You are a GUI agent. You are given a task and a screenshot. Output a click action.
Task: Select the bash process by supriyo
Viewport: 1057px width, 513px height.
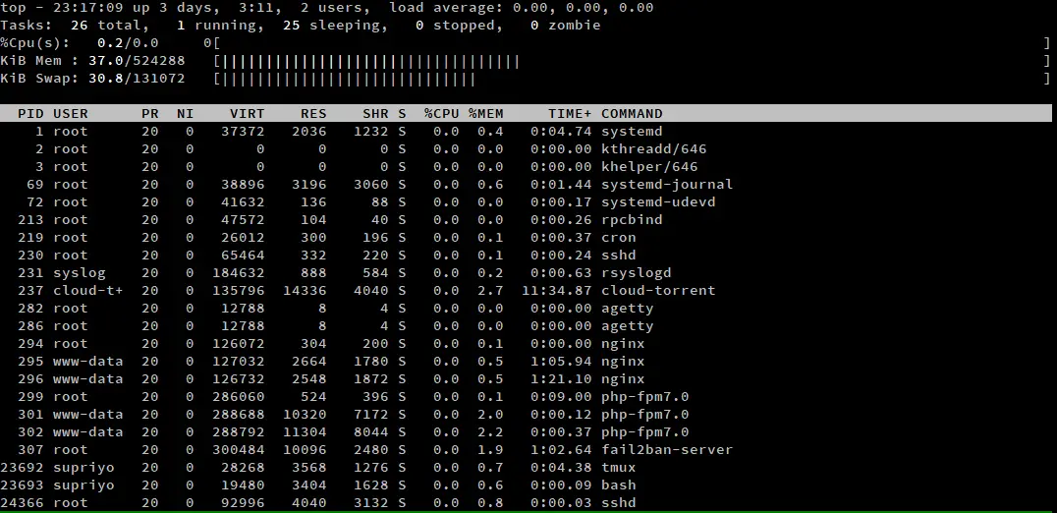click(526, 484)
